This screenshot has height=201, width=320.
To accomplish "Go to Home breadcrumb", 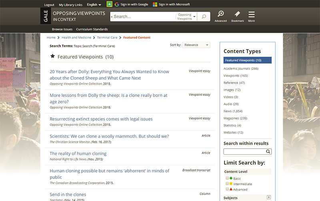I will point(51,38).
